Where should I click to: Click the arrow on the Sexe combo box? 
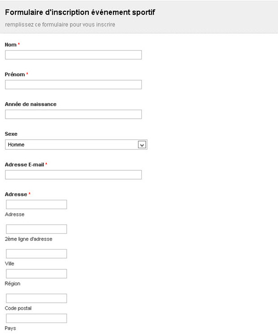tap(142, 145)
